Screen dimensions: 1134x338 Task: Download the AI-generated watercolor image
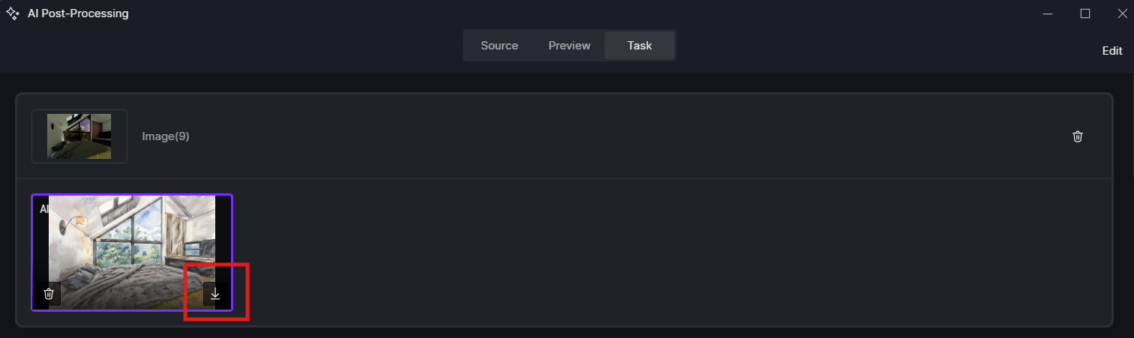[x=215, y=294]
